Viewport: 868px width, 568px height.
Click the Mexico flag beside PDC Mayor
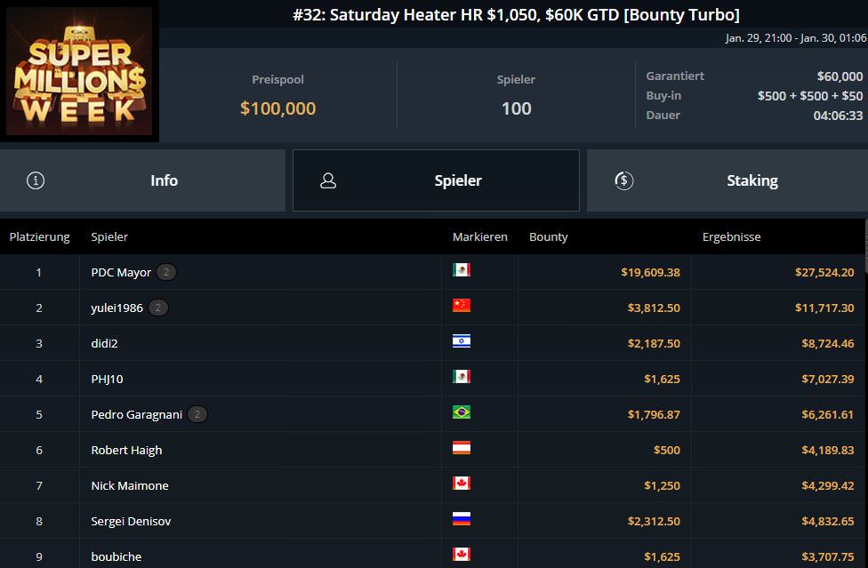461,269
